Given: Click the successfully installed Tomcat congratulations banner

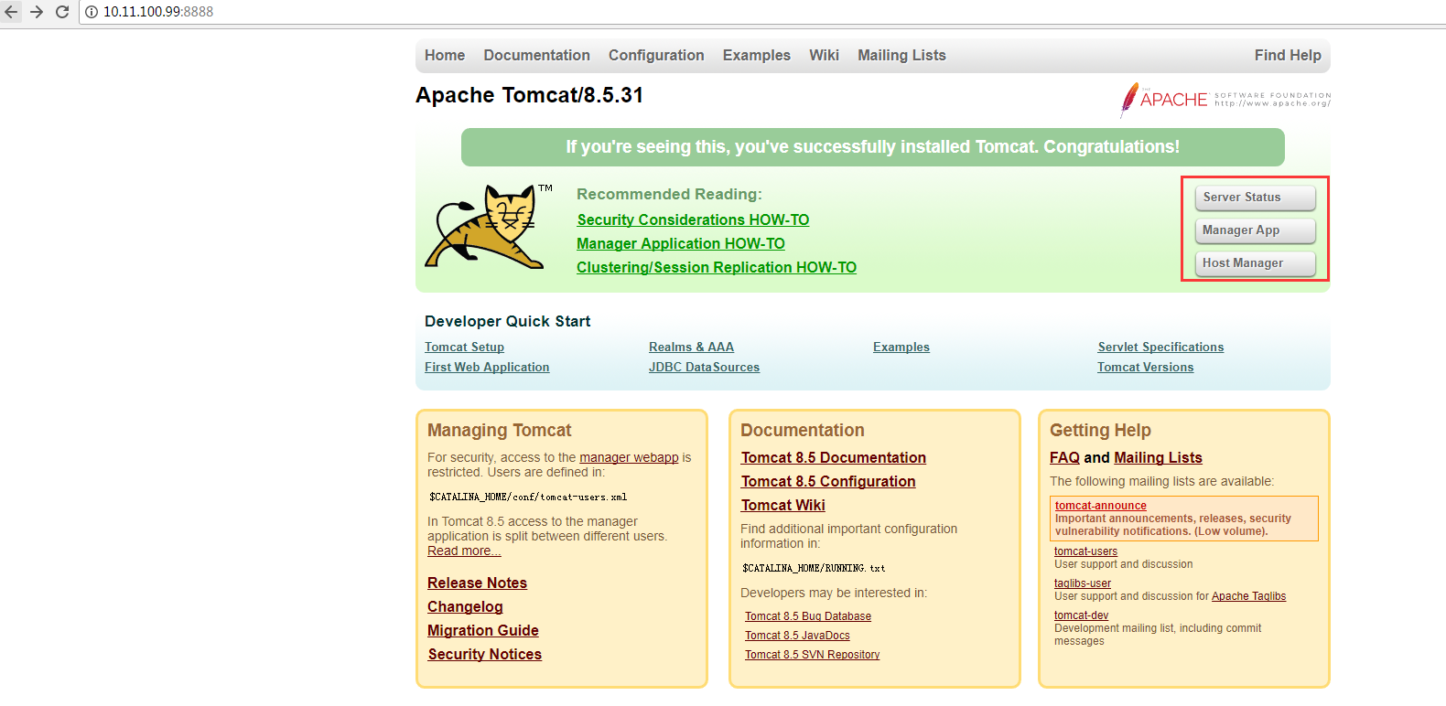Looking at the screenshot, I should (x=872, y=147).
